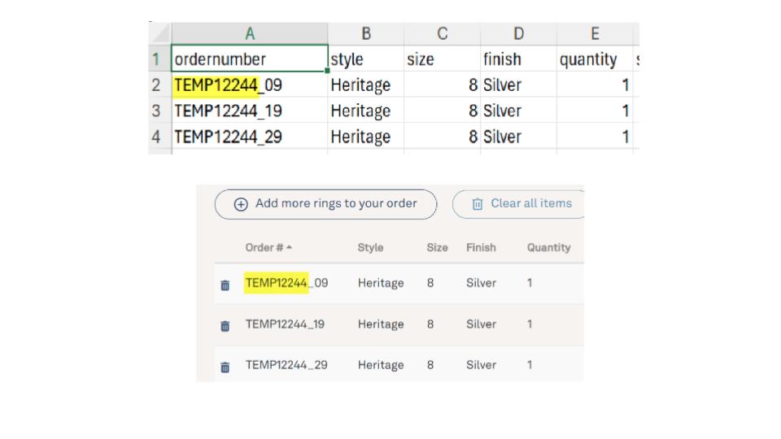Select the size header cell
This screenshot has width=781, height=439.
click(443, 59)
